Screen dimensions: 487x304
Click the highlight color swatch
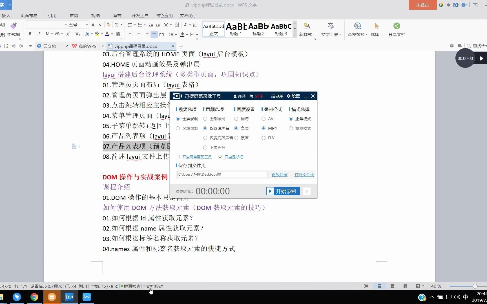97,34
